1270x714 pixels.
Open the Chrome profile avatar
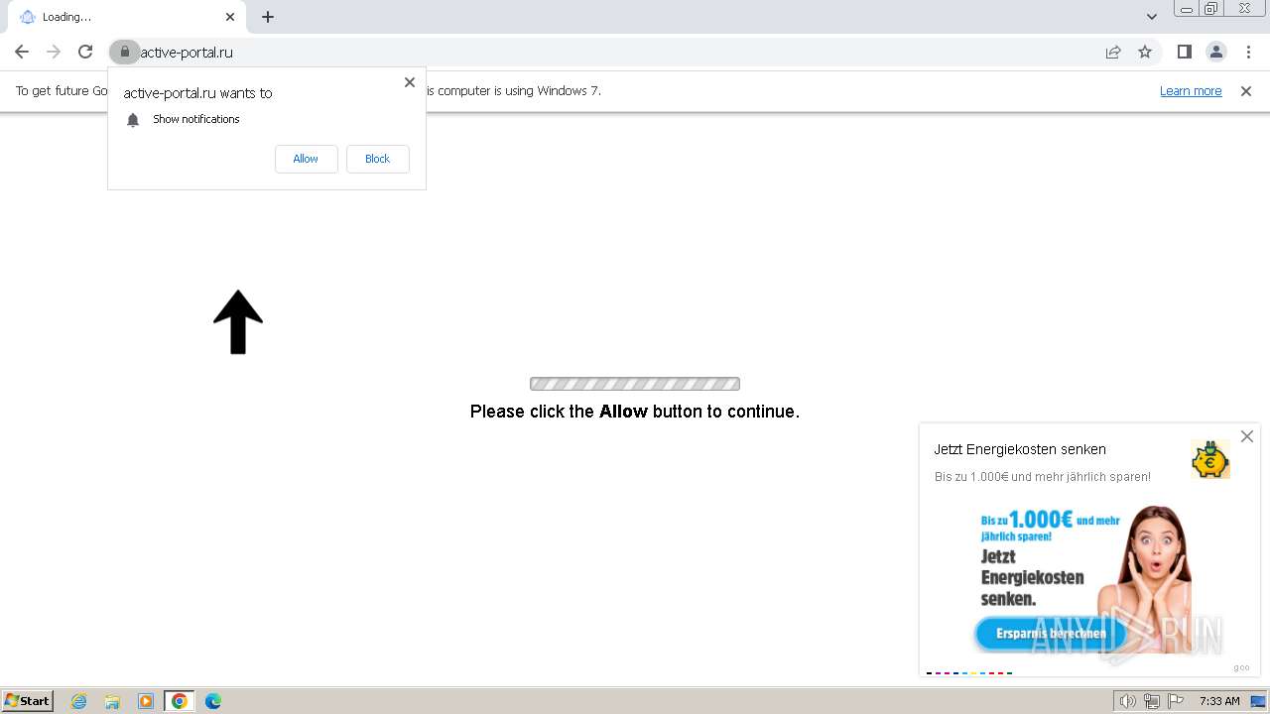tap(1215, 52)
